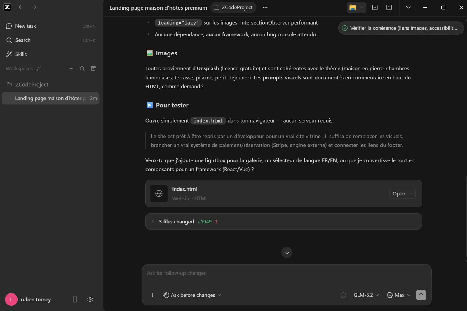Screen dimensions: 467x311
Task: Click the index.html globe file icon
Action: click(x=159, y=193)
